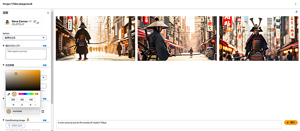
Task: Open Nova Canvas model info icon
Action: [35, 21]
